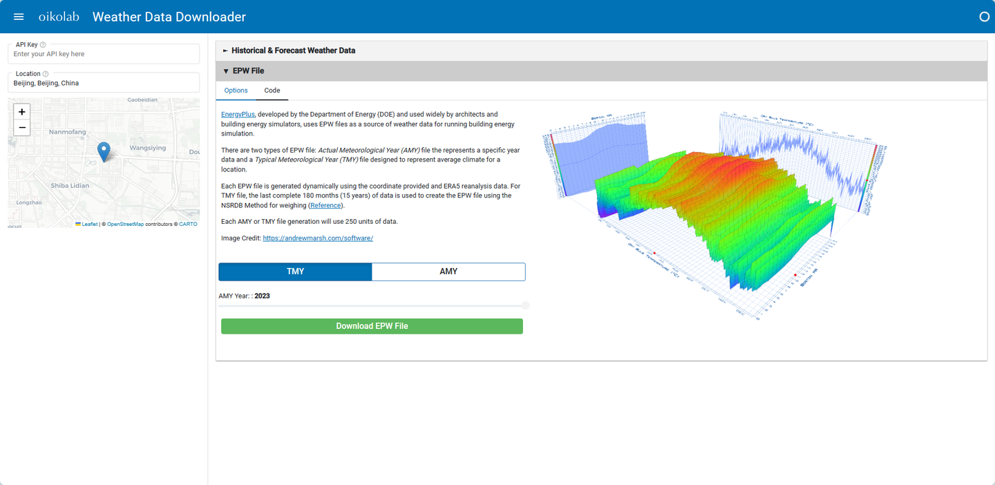Click the Location input field
Screen dimensions: 995x485
pos(104,83)
